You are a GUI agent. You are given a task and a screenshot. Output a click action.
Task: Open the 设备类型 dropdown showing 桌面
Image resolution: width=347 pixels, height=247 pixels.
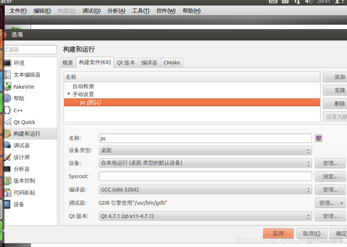pyautogui.click(x=205, y=151)
